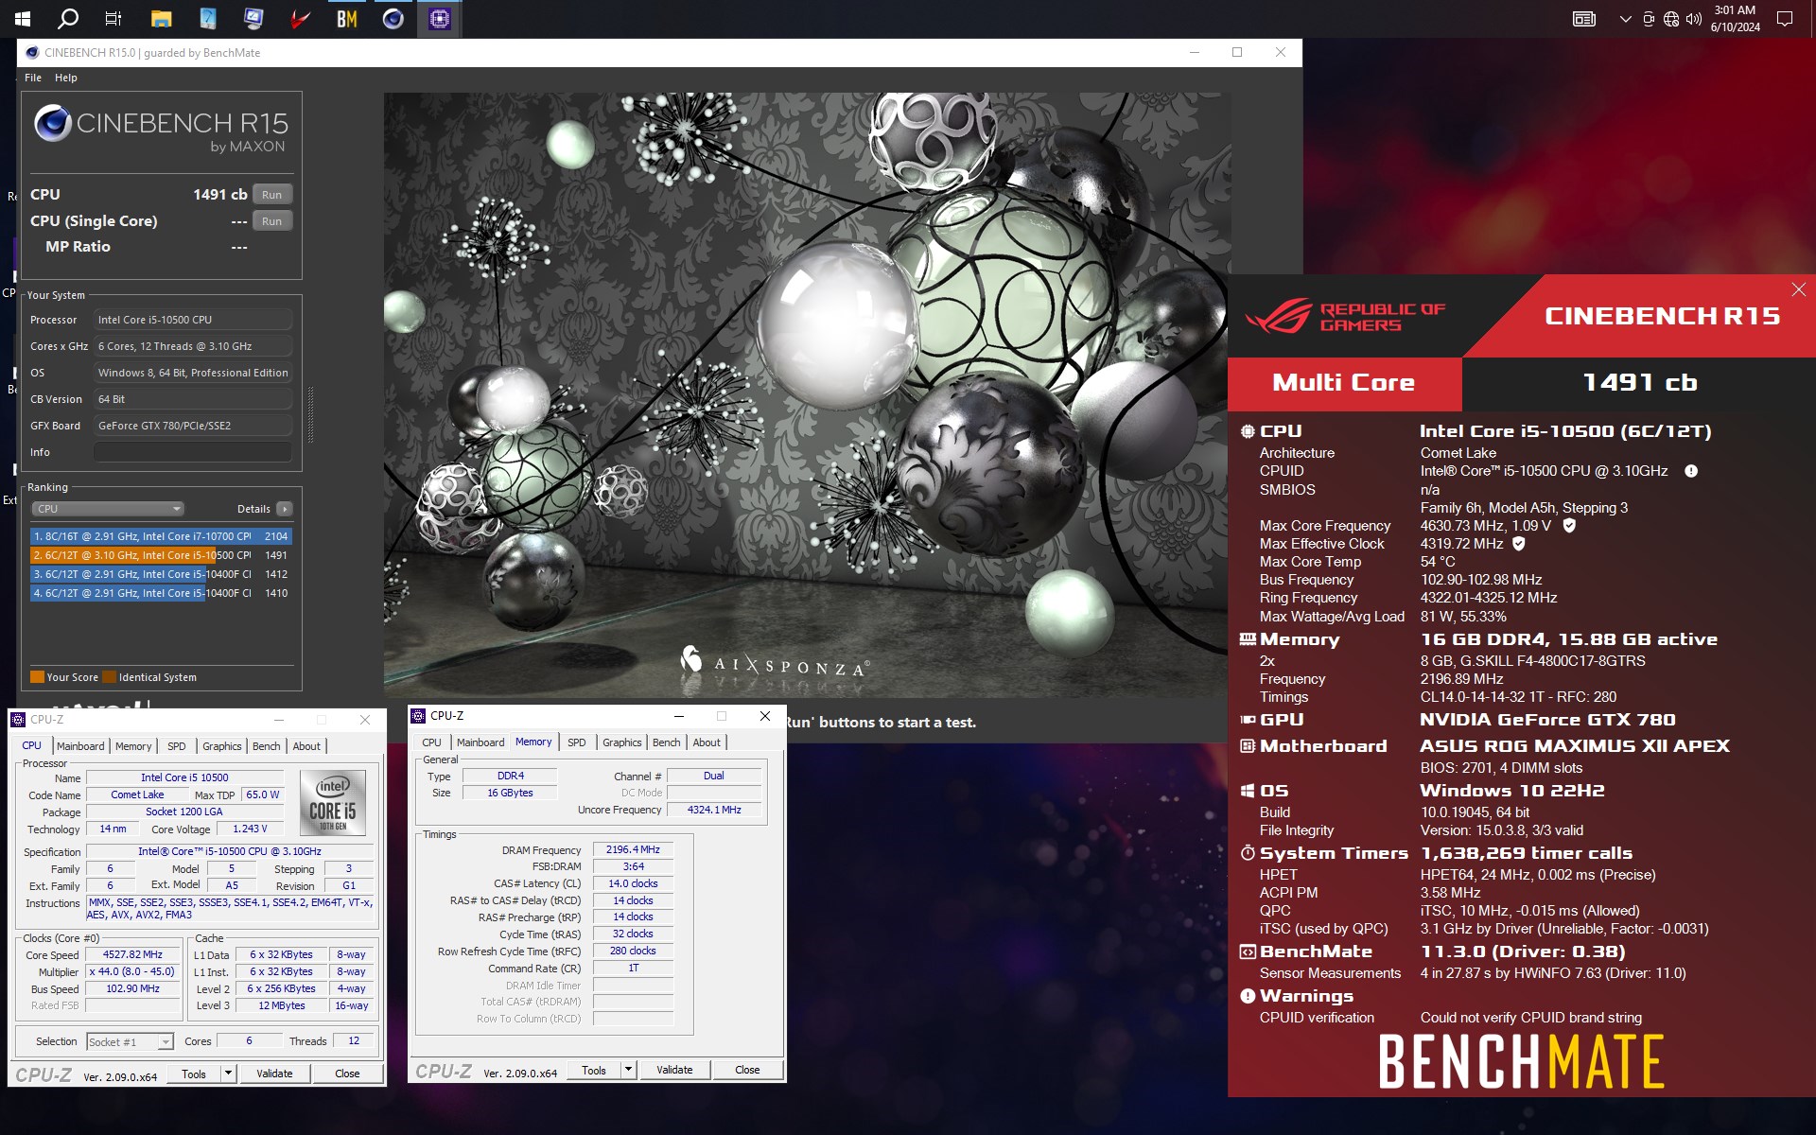Image resolution: width=1816 pixels, height=1135 pixels.
Task: Click the CPUID info warning icon
Action: pyautogui.click(x=1691, y=471)
